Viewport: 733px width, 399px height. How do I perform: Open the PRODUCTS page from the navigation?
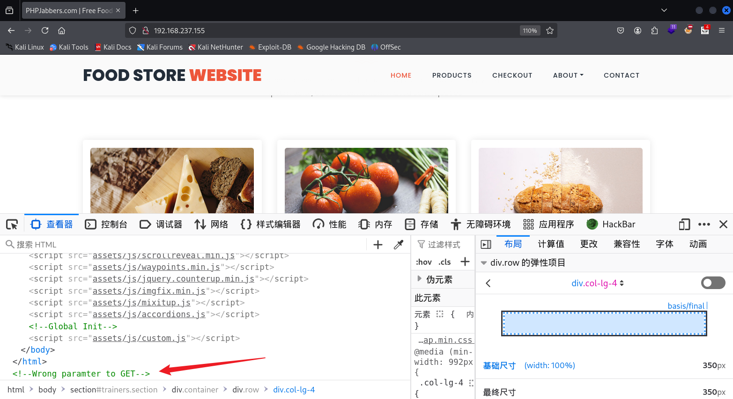pos(452,75)
